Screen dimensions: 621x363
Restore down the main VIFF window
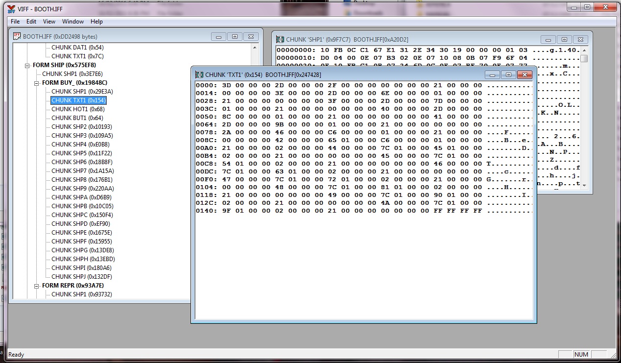(x=587, y=7)
